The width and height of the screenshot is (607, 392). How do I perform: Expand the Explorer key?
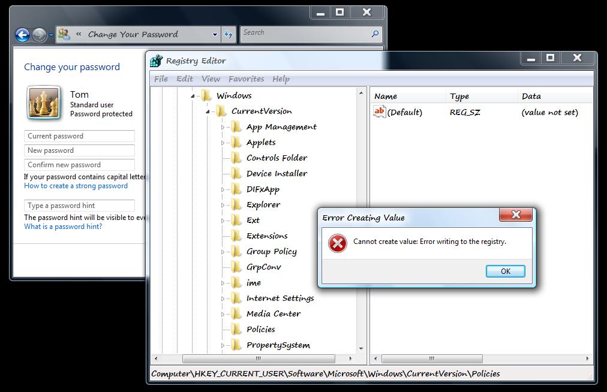pos(223,205)
